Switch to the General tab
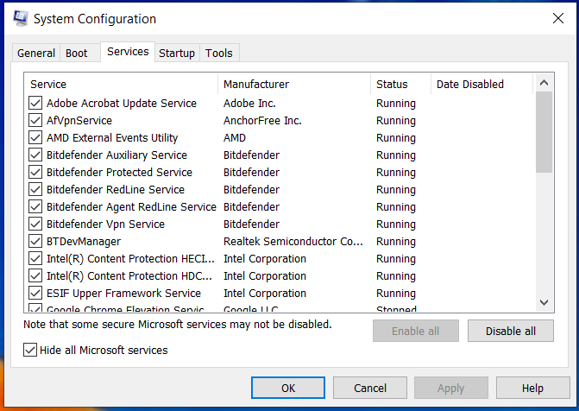Screen dimensions: 579x411 click(x=36, y=54)
